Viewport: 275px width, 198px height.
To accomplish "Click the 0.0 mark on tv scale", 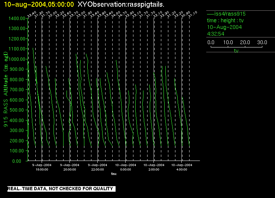I will [211, 43].
